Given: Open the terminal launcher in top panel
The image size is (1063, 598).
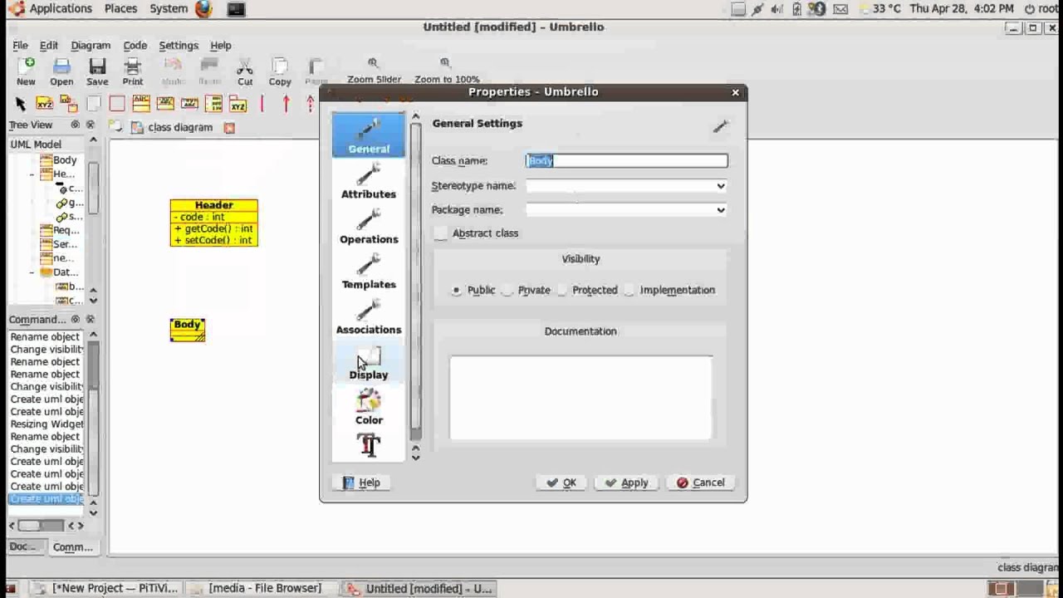Looking at the screenshot, I should pyautogui.click(x=236, y=9).
